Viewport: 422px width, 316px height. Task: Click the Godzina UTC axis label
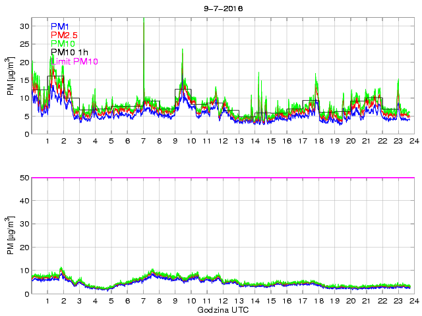[x=222, y=309]
